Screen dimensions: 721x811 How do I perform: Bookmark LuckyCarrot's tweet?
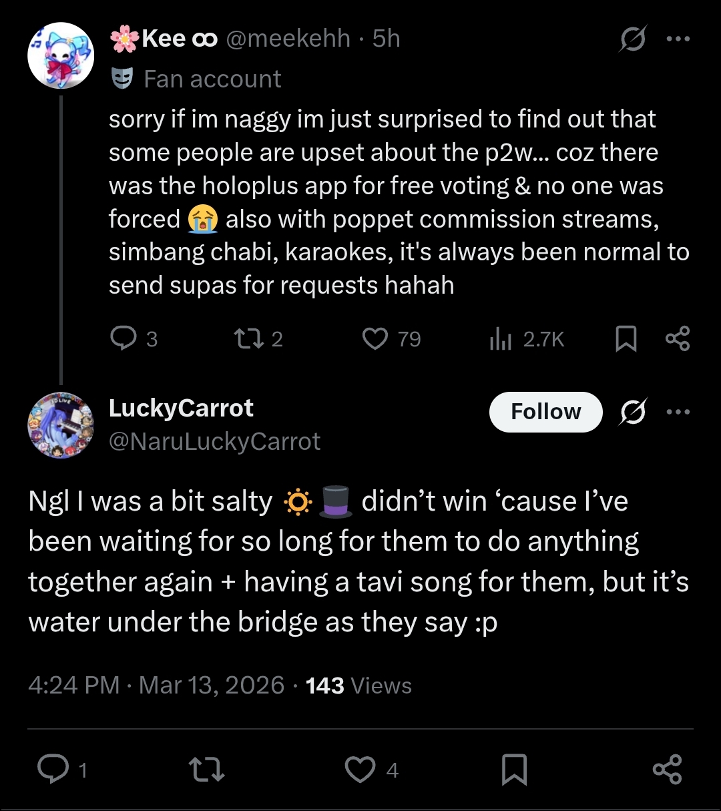tap(514, 770)
